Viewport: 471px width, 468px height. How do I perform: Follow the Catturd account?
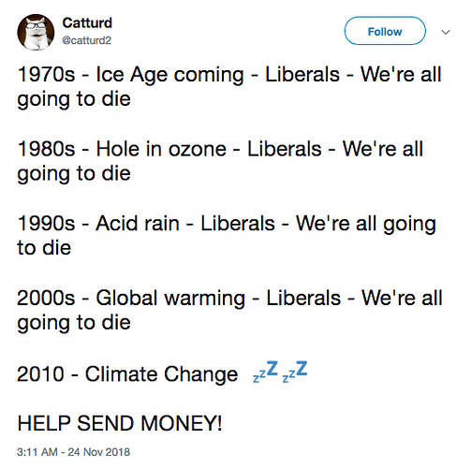pos(385,31)
